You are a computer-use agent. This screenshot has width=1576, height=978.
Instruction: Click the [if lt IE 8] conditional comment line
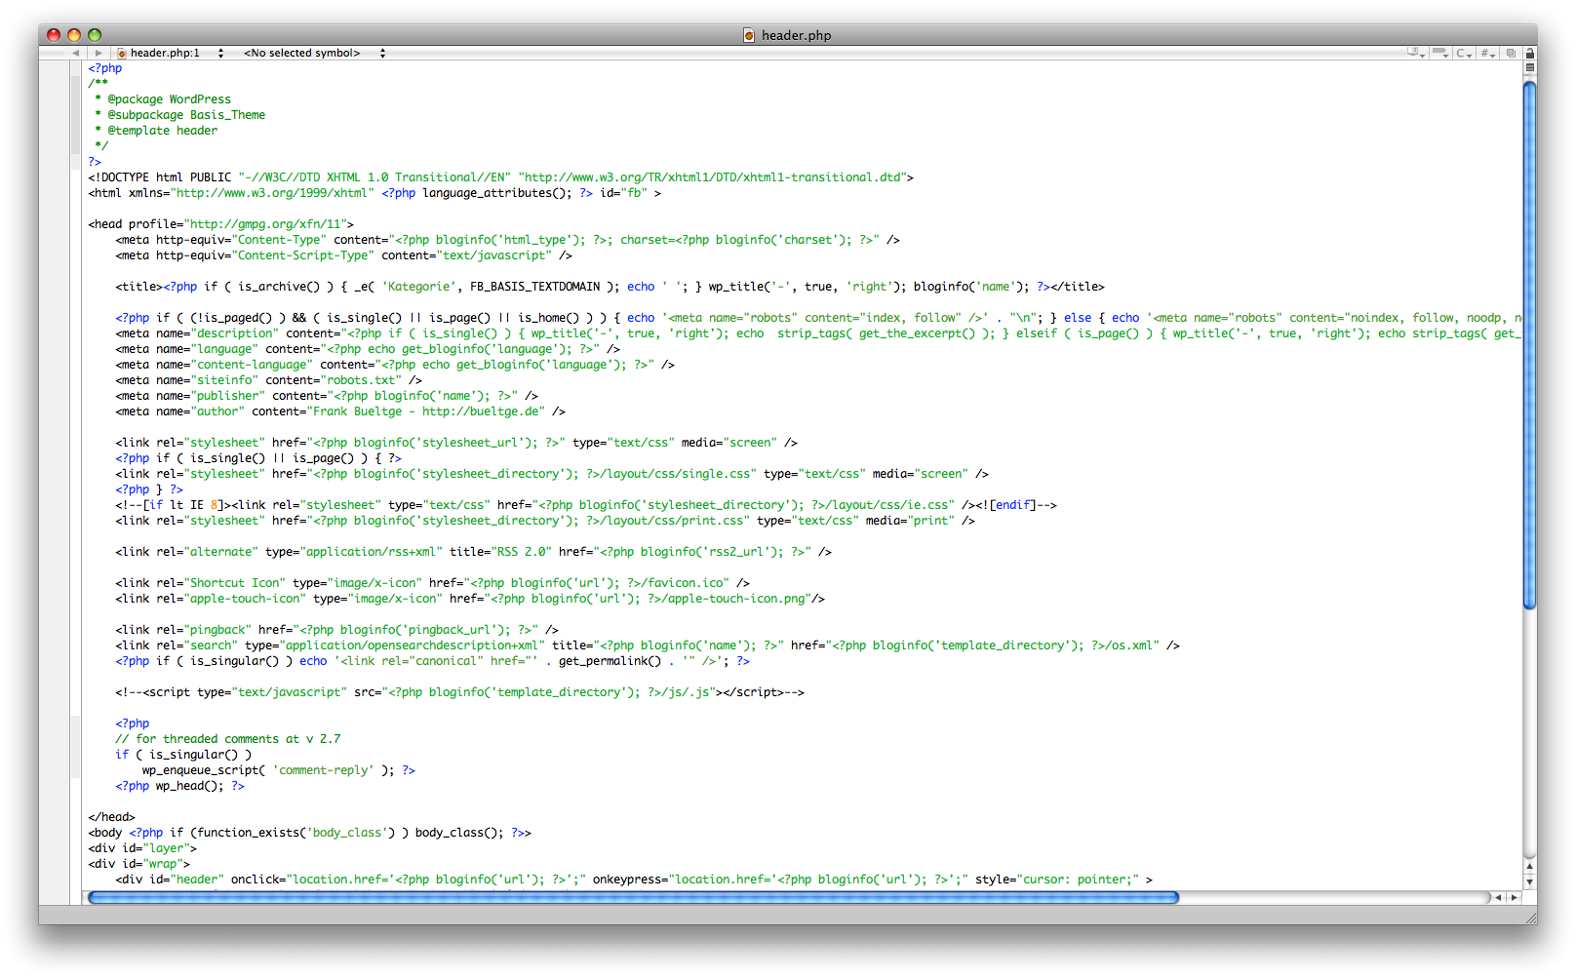click(x=586, y=505)
